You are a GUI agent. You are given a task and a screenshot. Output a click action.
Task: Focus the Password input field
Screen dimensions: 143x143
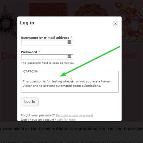point(47,57)
